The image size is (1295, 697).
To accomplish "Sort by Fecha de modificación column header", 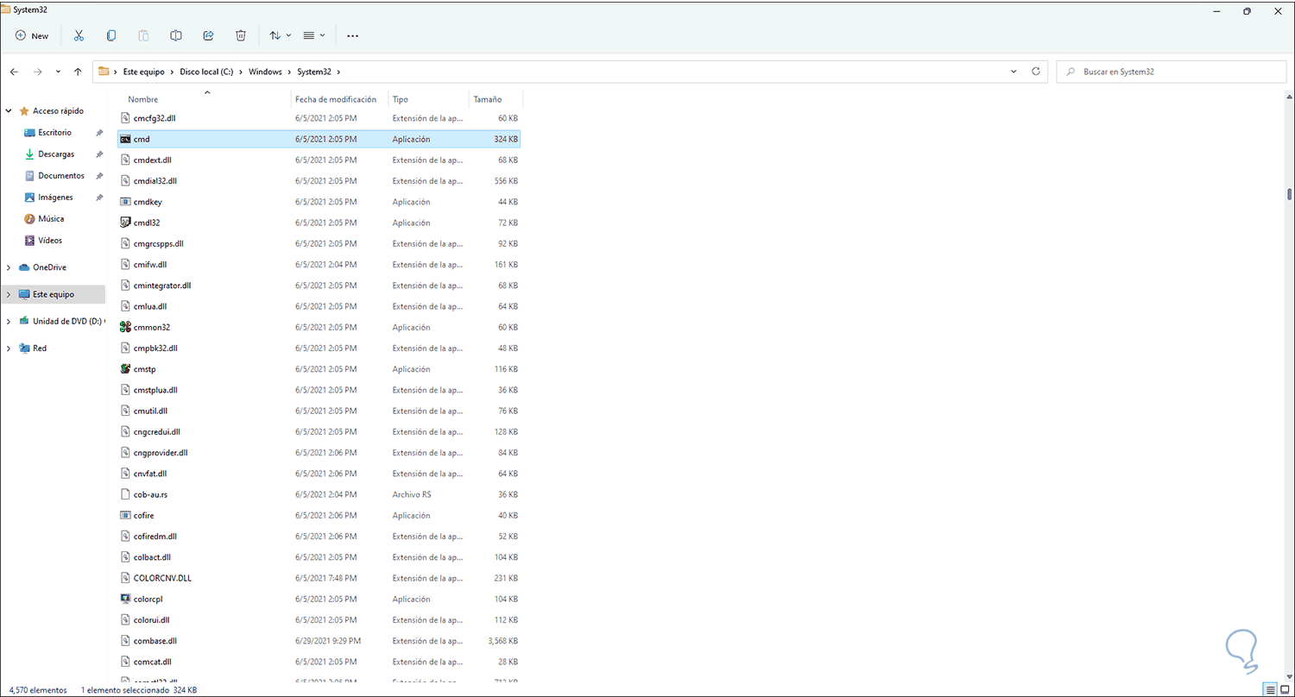I will 340,99.
